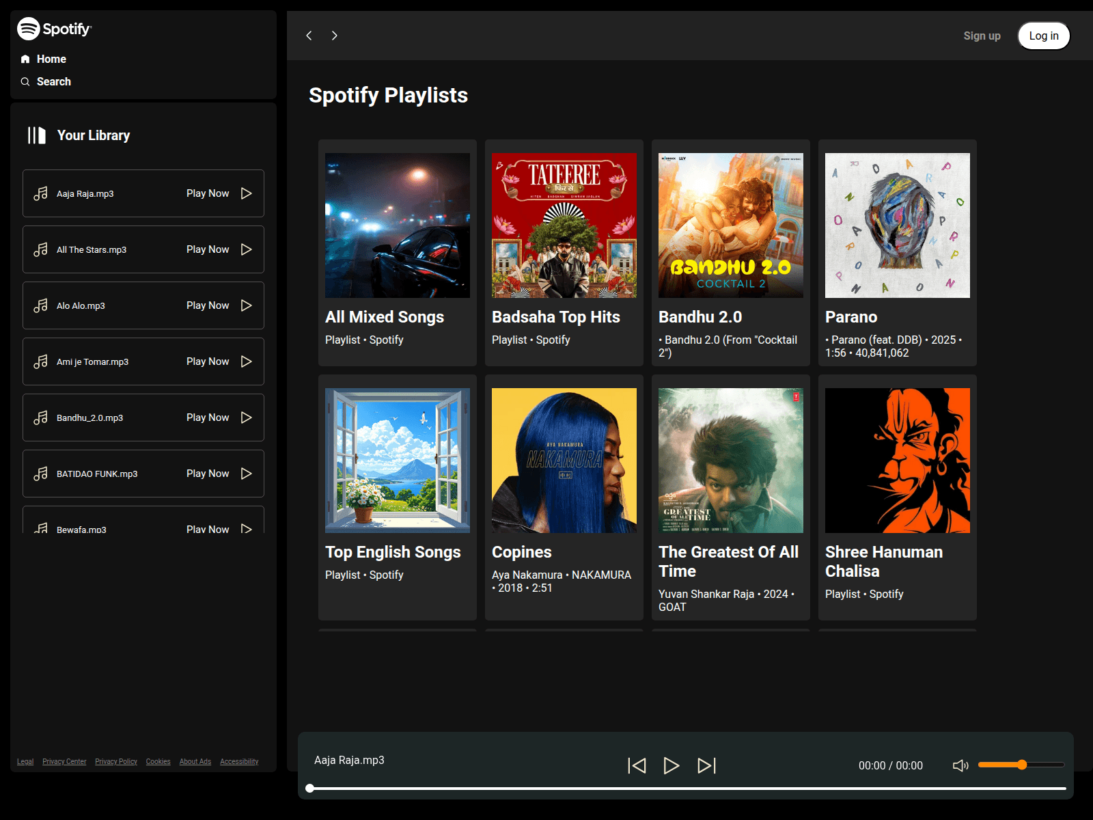Viewport: 1093px width, 820px height.
Task: Click the seek bar handle at start
Action: coord(310,789)
